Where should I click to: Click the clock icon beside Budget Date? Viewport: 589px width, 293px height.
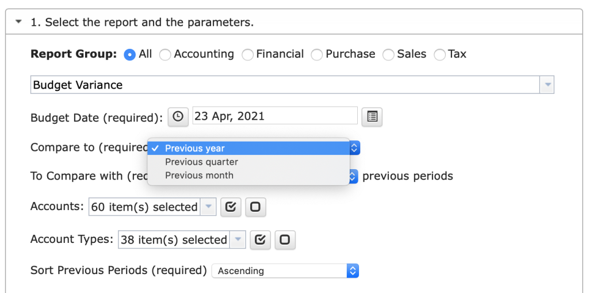pos(178,117)
